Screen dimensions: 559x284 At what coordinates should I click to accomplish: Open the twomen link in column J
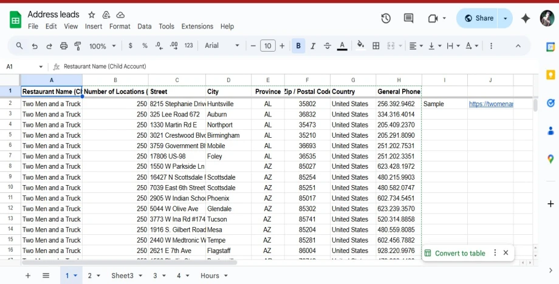tap(491, 104)
